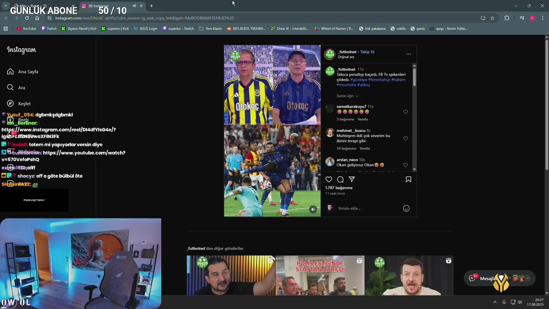Viewport: 549px width, 309px height.
Task: Expand the Senin için comment filter
Action: (x=347, y=96)
